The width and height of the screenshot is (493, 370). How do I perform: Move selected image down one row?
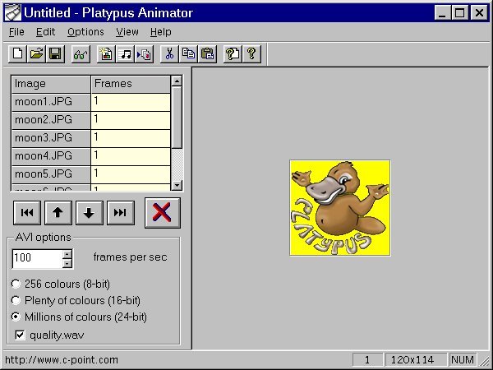coord(90,213)
